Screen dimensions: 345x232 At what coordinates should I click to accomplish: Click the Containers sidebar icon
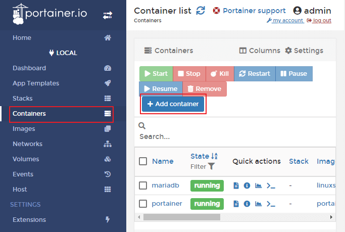[108, 114]
